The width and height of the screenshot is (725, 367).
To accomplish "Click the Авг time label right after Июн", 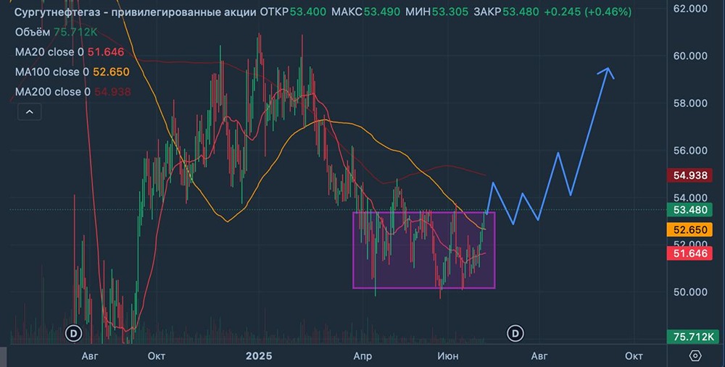I will tap(539, 356).
